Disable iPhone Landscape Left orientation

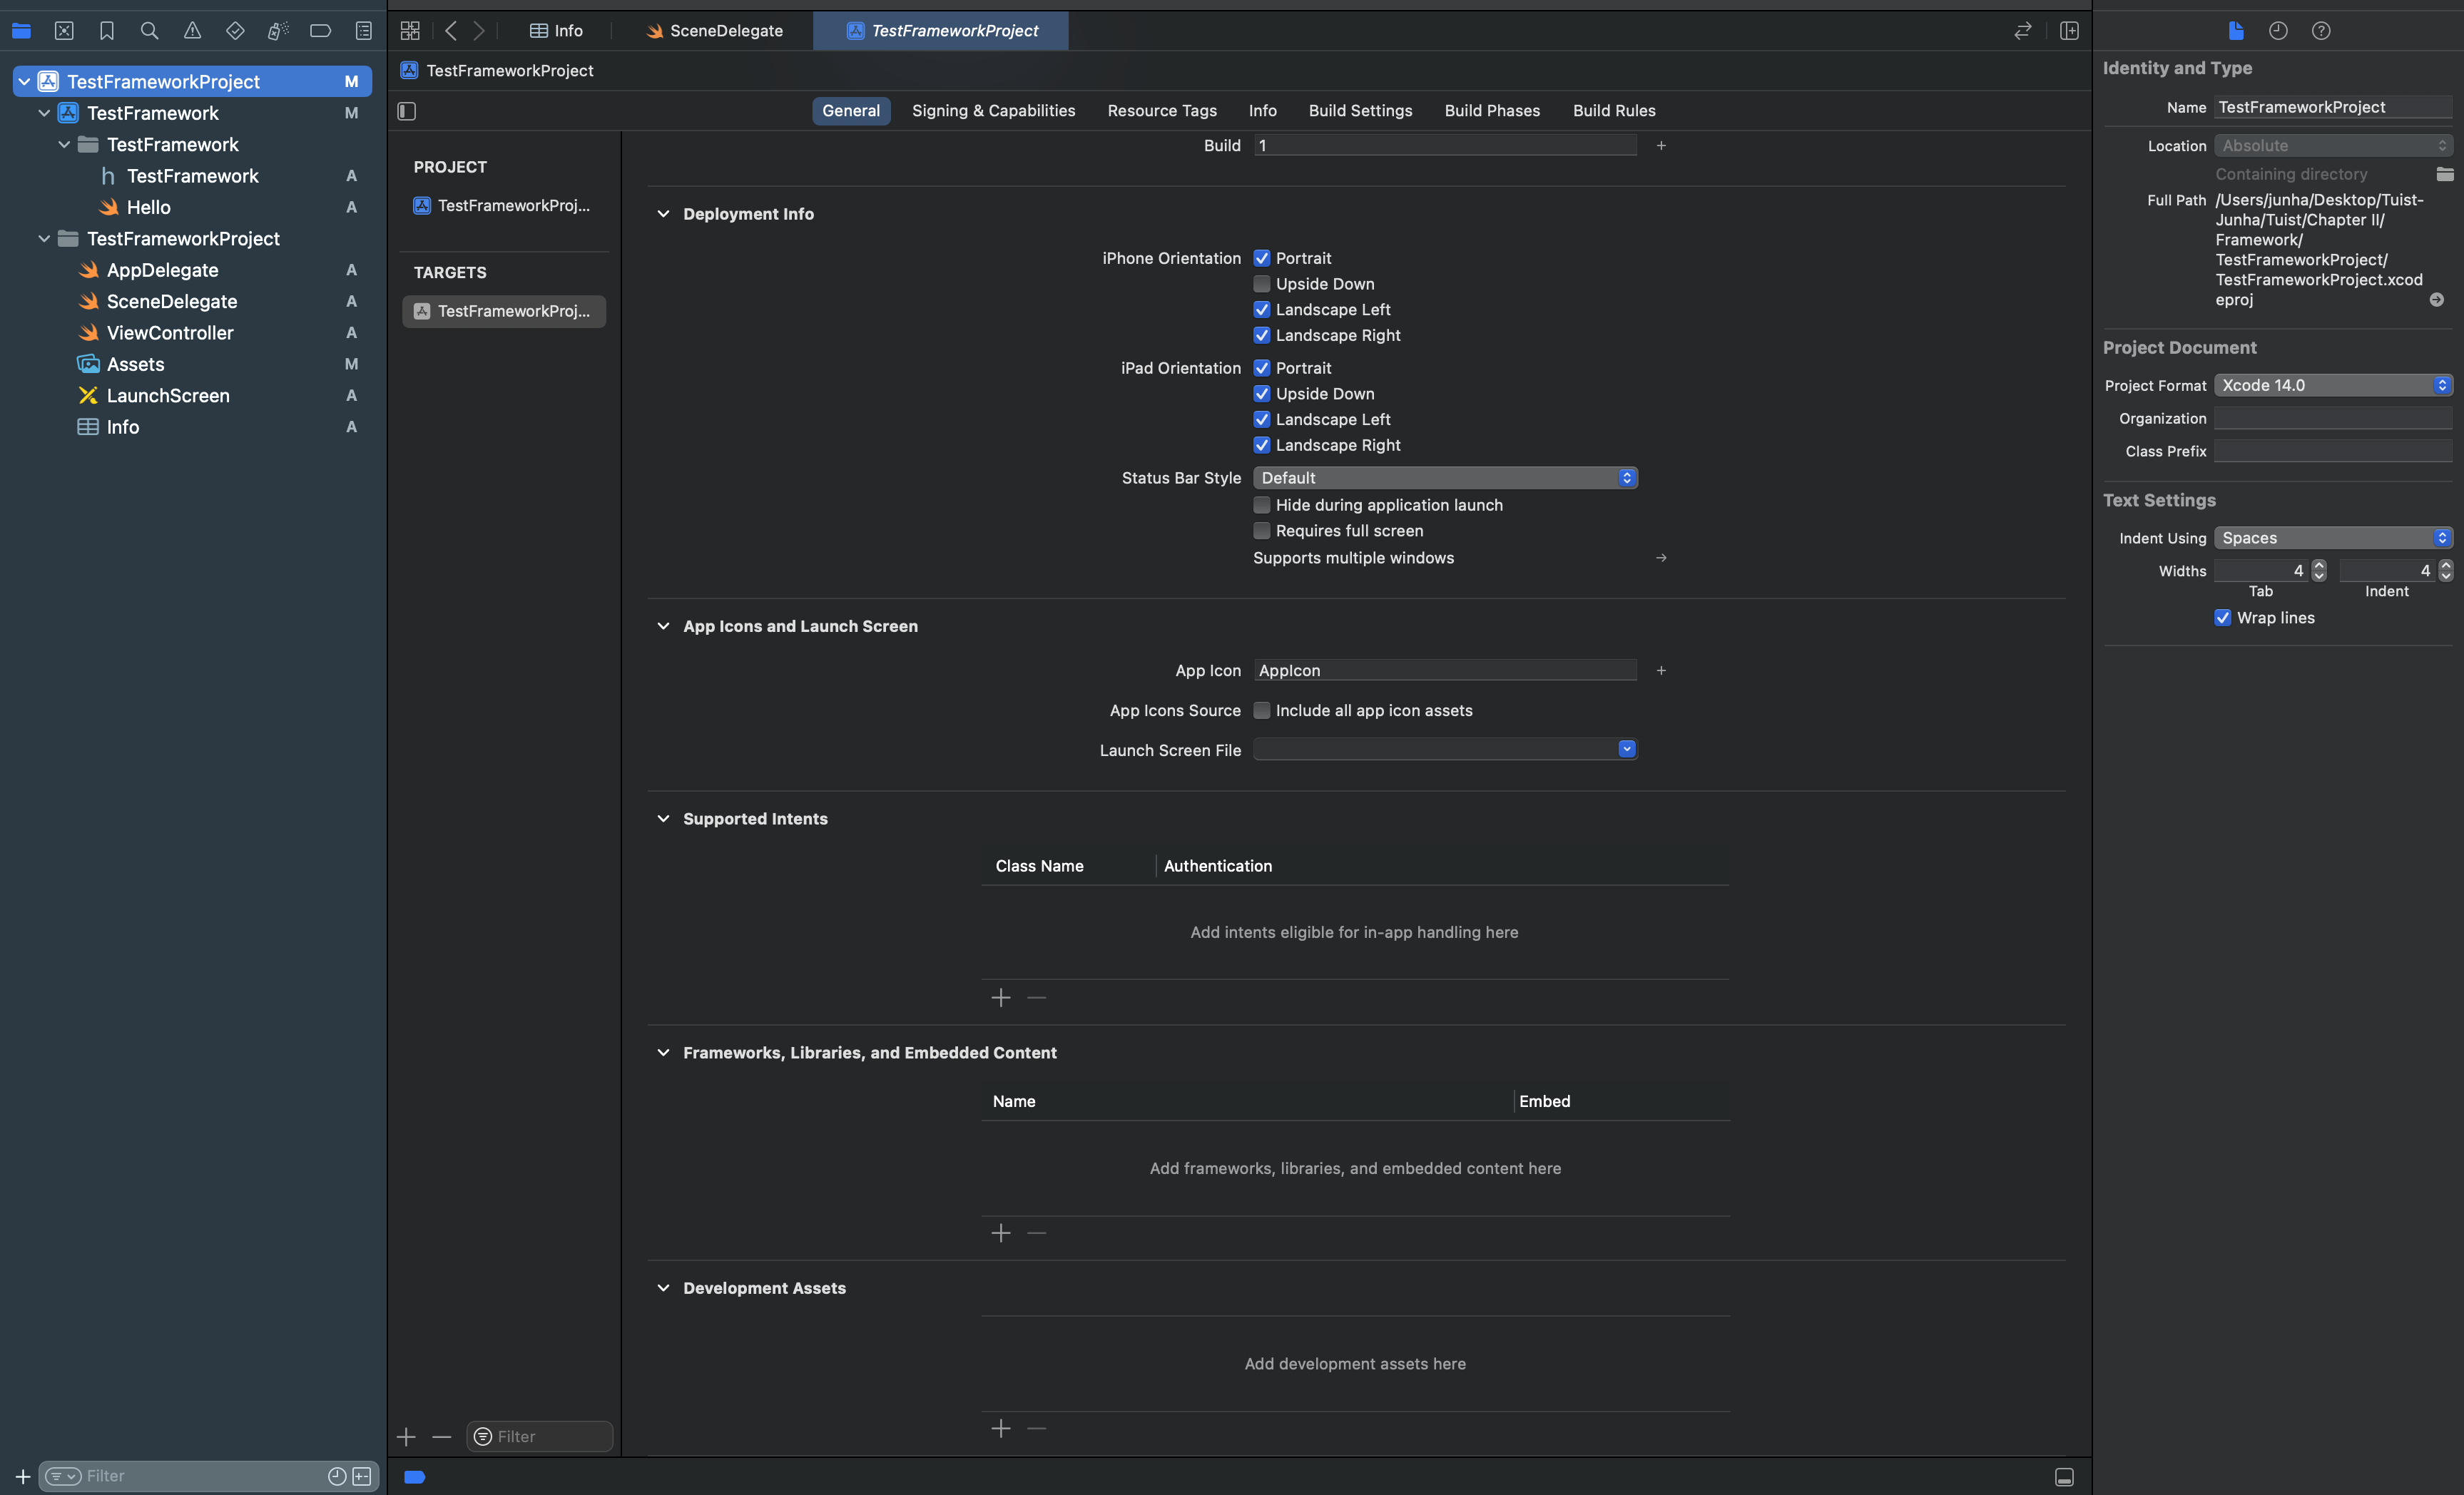(1262, 310)
